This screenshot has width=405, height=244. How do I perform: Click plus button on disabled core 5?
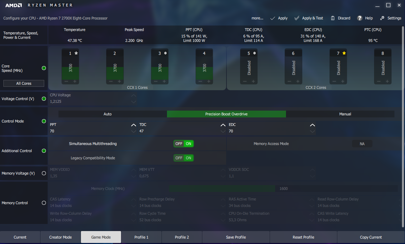click(253, 81)
